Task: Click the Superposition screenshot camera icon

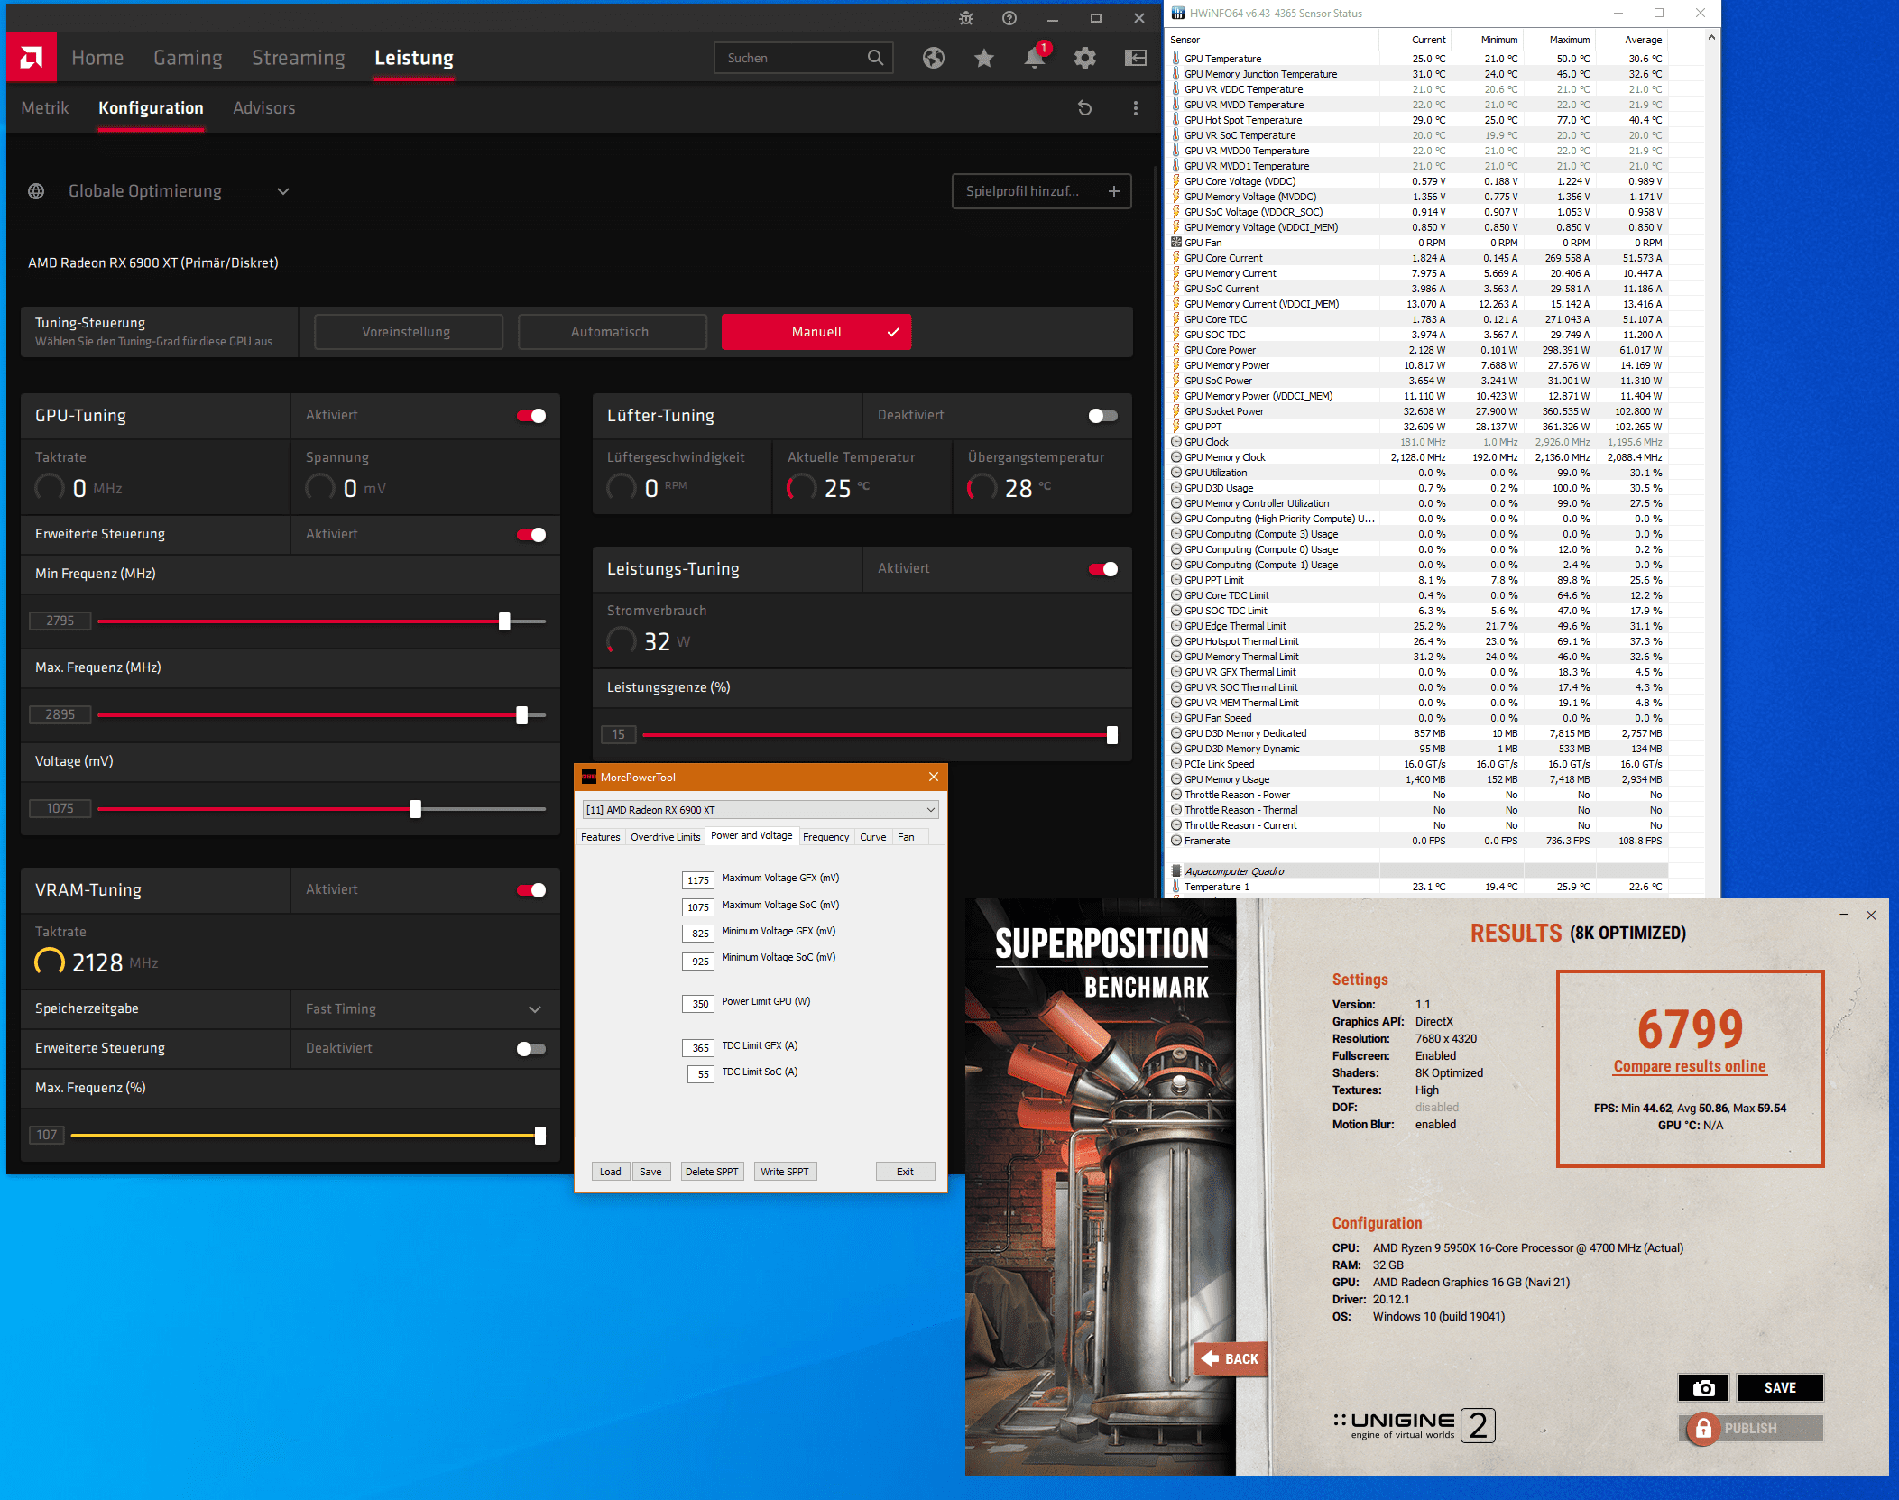Action: [x=1703, y=1387]
